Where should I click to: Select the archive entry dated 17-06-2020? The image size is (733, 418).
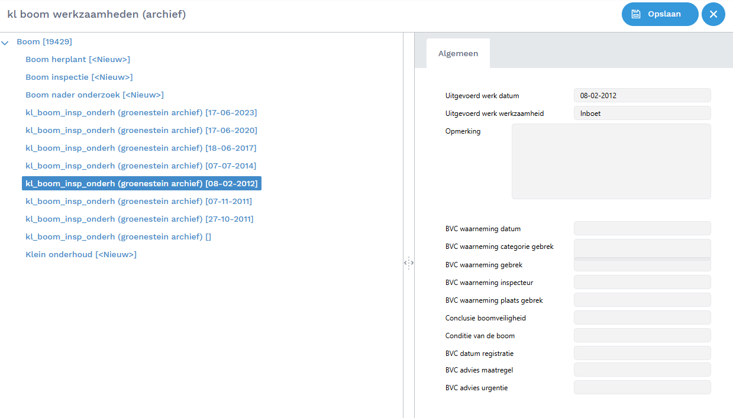141,131
